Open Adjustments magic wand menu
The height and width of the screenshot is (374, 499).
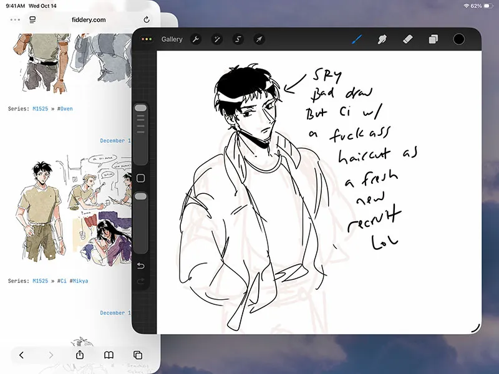pos(217,39)
